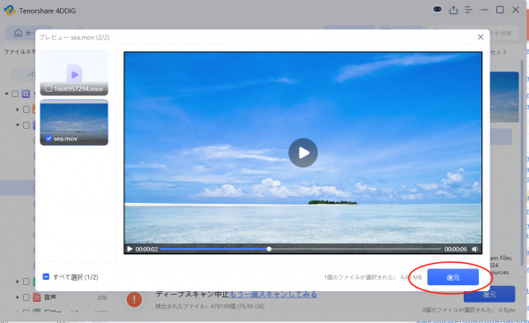The height and width of the screenshot is (323, 529).
Task: Click the small play icon in the video bar
Action: point(130,249)
